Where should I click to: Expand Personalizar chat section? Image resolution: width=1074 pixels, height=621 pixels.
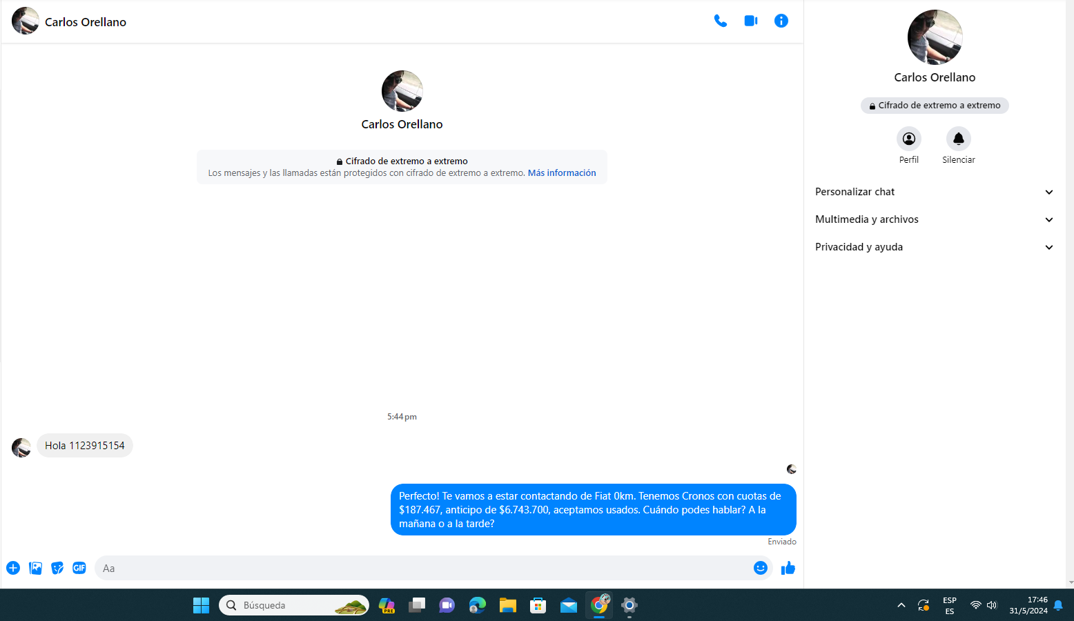click(x=934, y=192)
